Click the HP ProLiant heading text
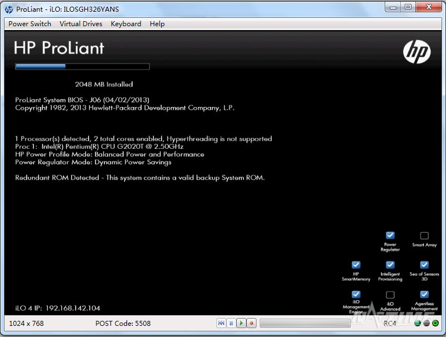This screenshot has width=446, height=337. (x=59, y=48)
